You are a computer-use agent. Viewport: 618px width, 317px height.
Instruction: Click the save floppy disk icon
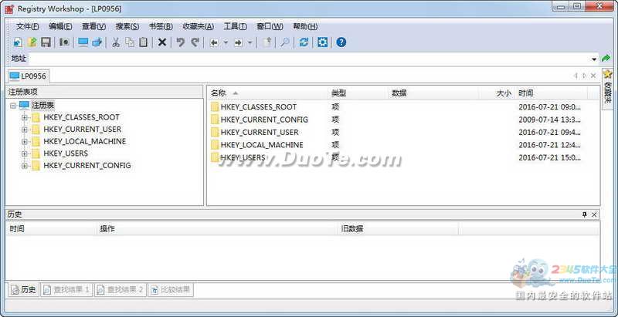(x=46, y=42)
